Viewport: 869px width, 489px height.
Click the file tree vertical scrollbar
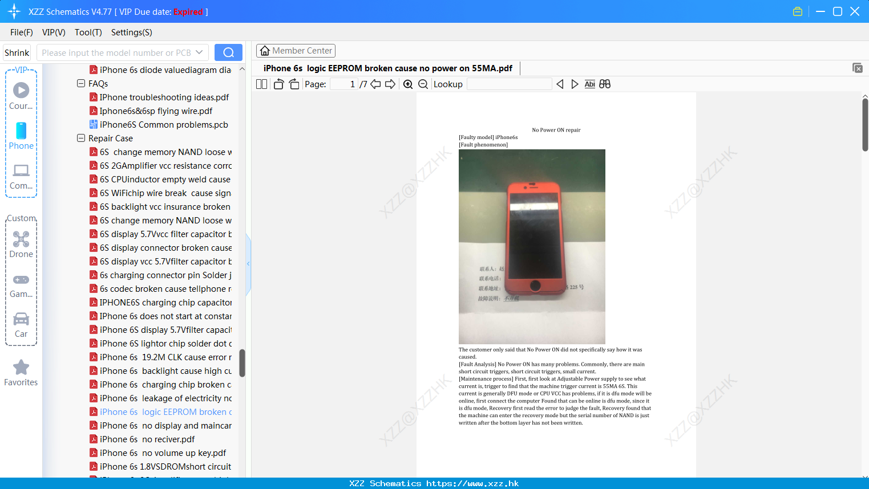pyautogui.click(x=242, y=363)
